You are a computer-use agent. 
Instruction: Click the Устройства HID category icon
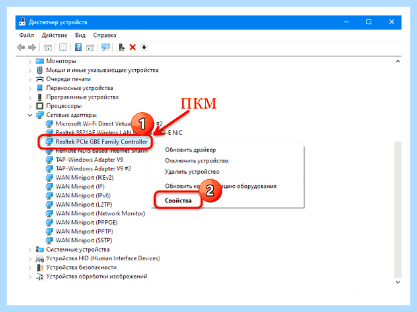[x=40, y=258]
